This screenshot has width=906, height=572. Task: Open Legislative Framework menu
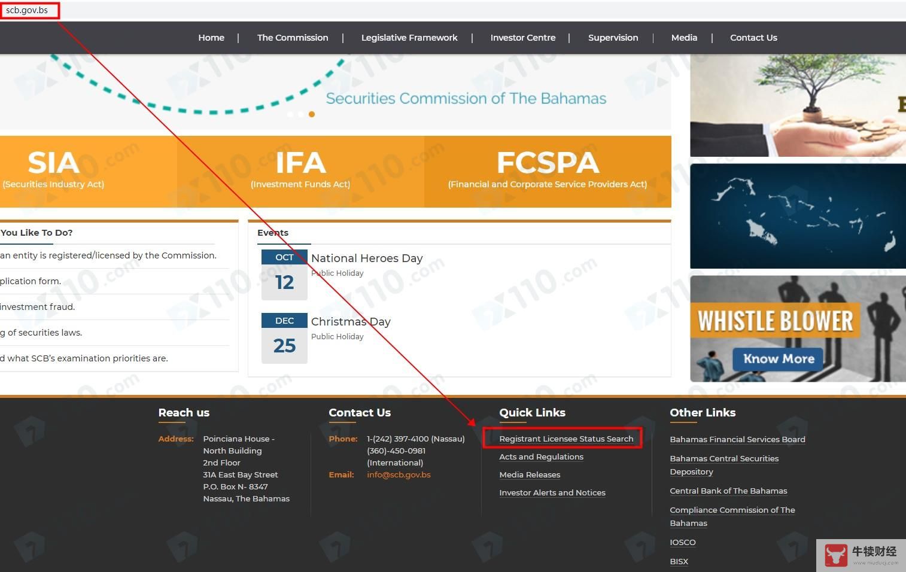pos(409,38)
